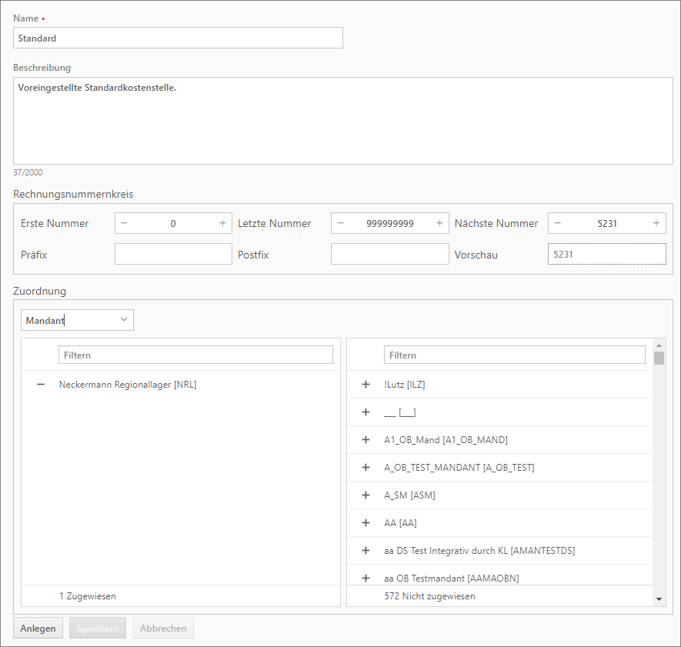Viewport: 681px width, 647px height.
Task: Click the 1 Zugewiesen counter
Action: coord(87,595)
